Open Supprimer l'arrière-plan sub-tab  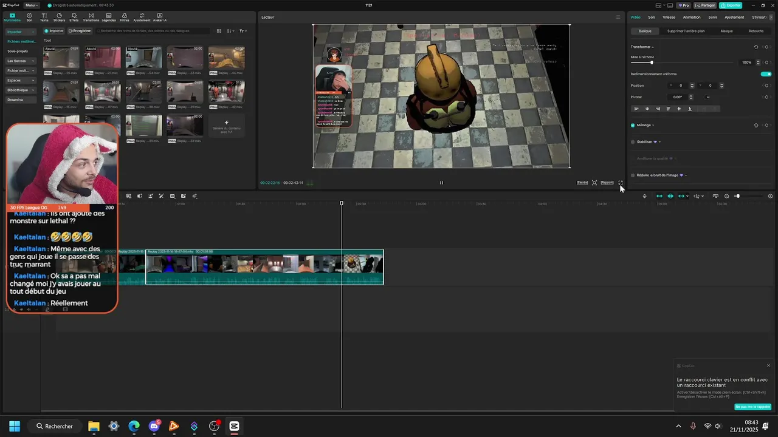686,31
